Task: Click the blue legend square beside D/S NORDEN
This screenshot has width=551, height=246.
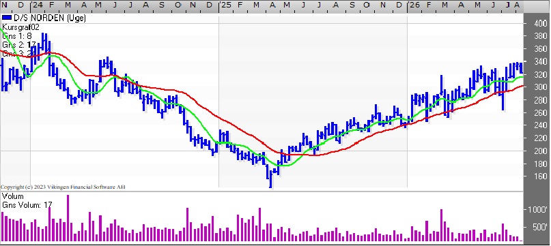Action: (x=6, y=18)
